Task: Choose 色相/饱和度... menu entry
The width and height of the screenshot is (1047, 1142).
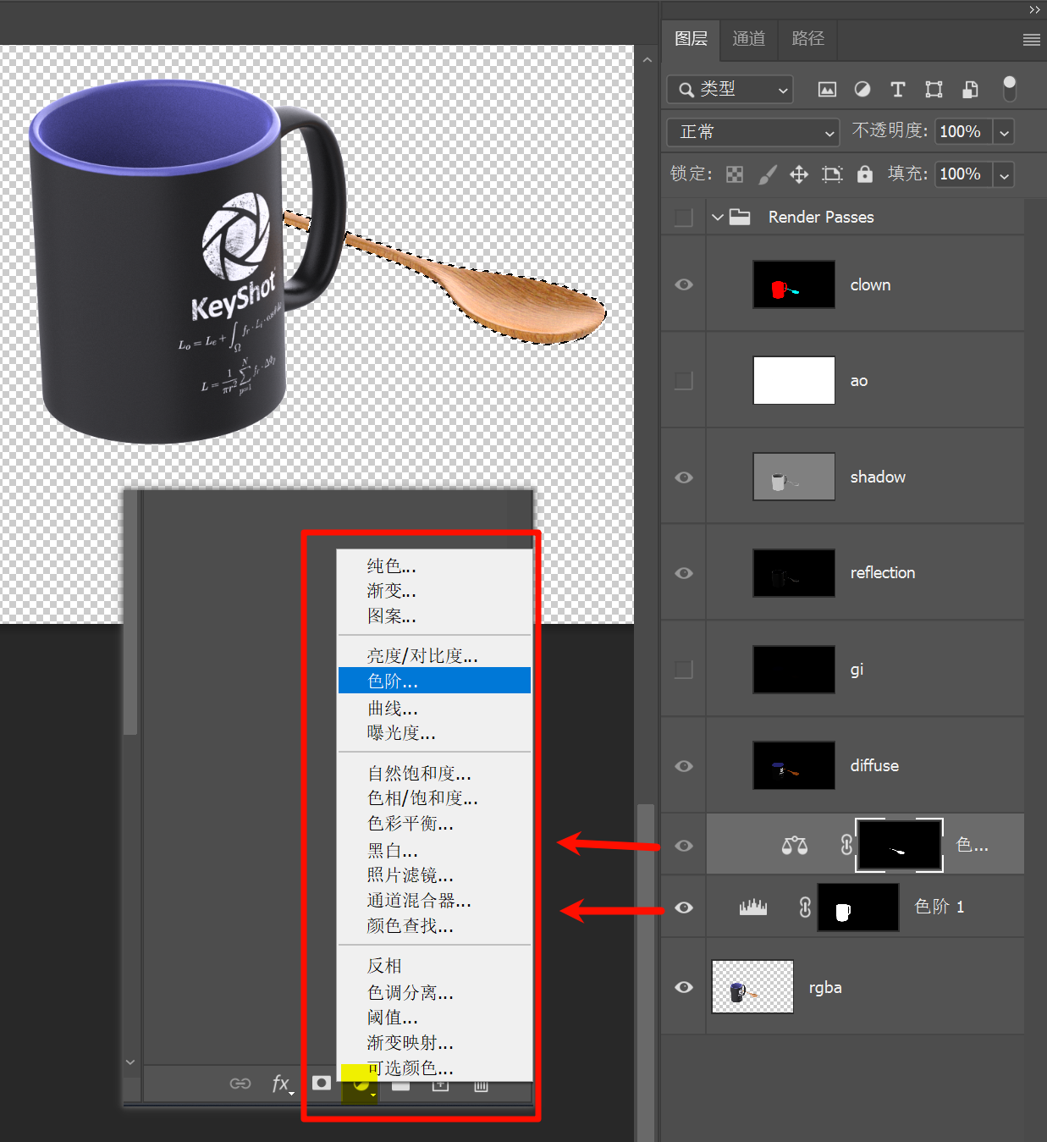Action: point(434,798)
